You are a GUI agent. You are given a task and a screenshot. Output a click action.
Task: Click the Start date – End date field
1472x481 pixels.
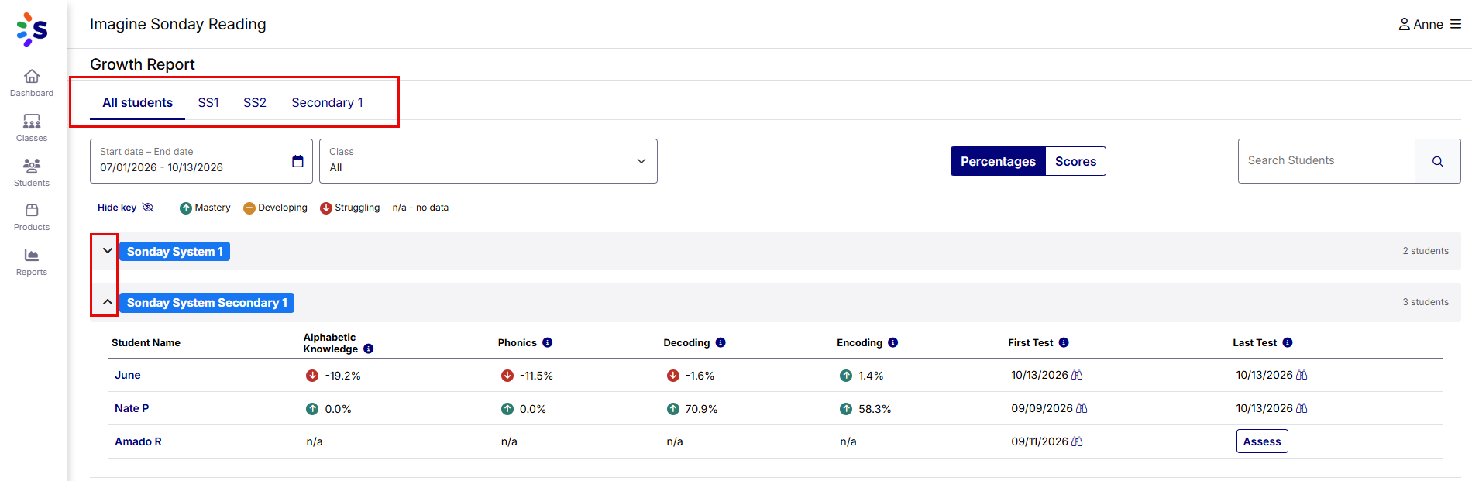click(x=201, y=161)
